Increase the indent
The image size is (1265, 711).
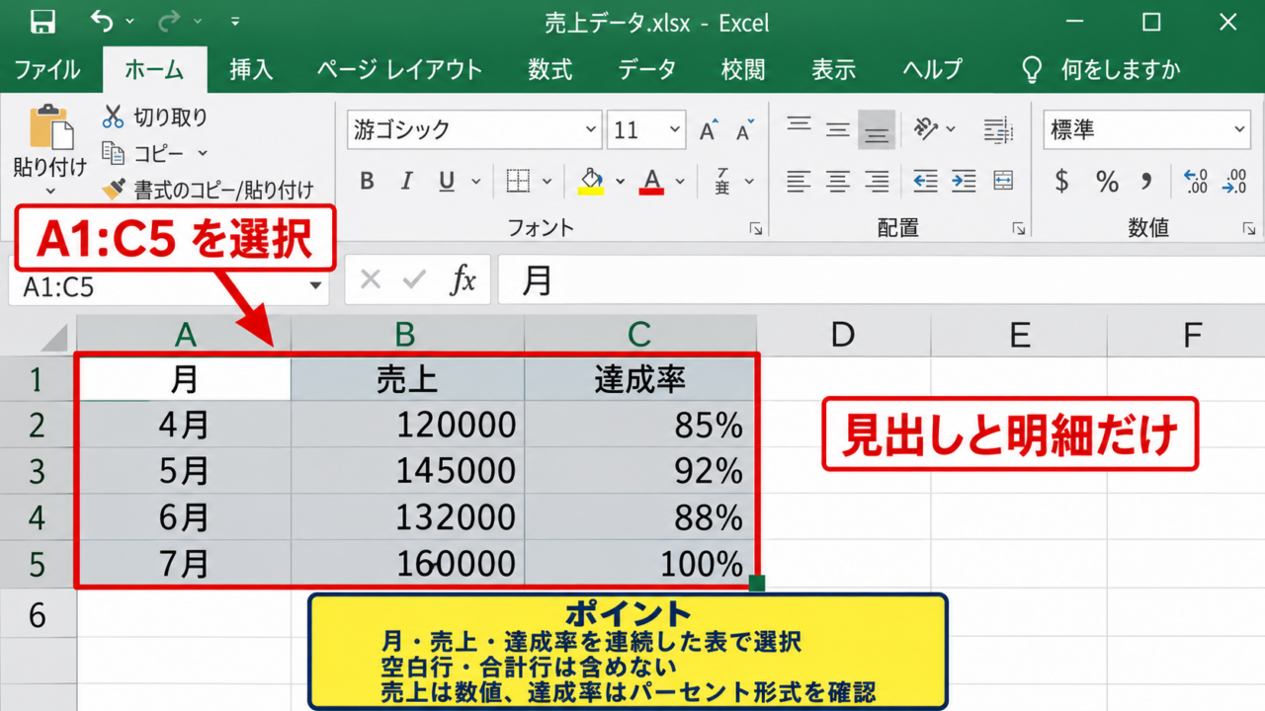[964, 181]
